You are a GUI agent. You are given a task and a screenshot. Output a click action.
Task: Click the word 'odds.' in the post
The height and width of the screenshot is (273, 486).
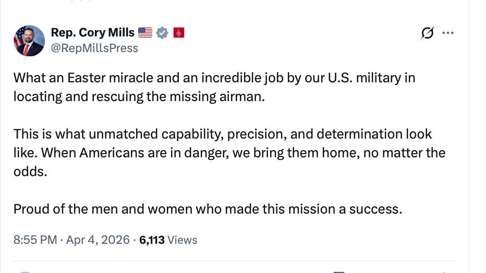[x=30, y=171]
